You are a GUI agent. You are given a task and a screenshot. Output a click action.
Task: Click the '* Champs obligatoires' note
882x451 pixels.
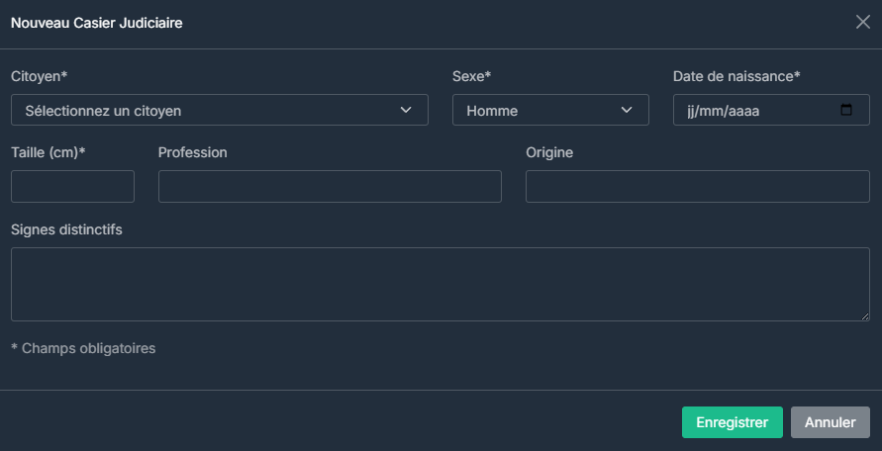click(83, 349)
